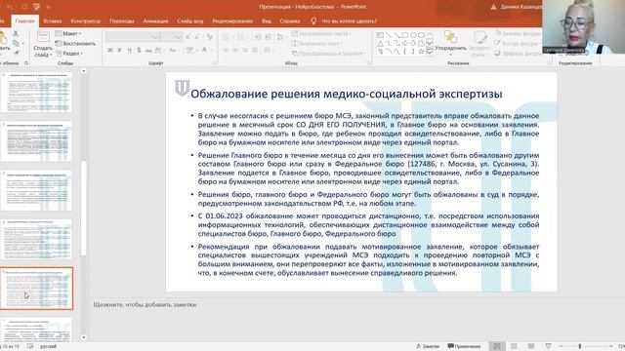
Task: Switch to Normal view icon in status bar
Action: pos(497,346)
